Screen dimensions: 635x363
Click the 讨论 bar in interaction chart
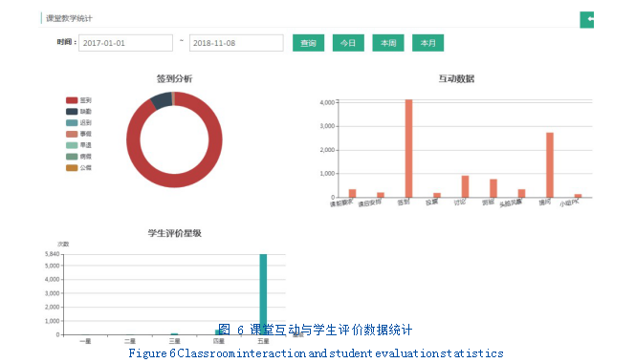pyautogui.click(x=465, y=186)
